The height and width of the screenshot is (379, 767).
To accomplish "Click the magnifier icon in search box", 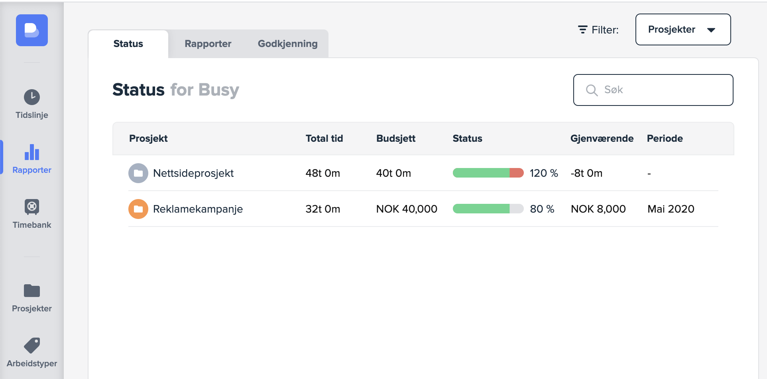I will pyautogui.click(x=592, y=90).
